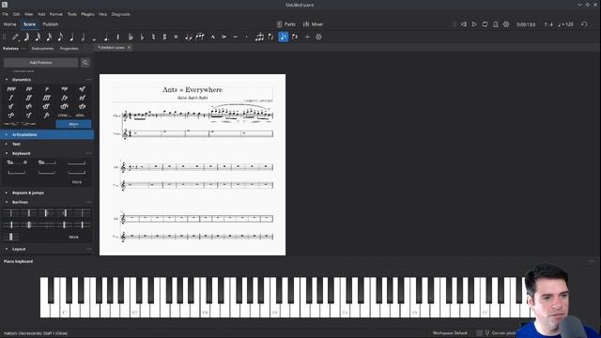The width and height of the screenshot is (601, 338).
Task: Add slur to selection
Action: pyautogui.click(x=200, y=38)
